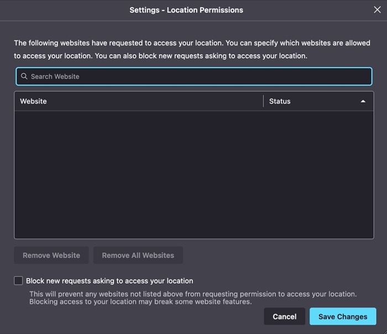387x334 pixels.
Task: Click the empty websites list area
Action: (193, 174)
